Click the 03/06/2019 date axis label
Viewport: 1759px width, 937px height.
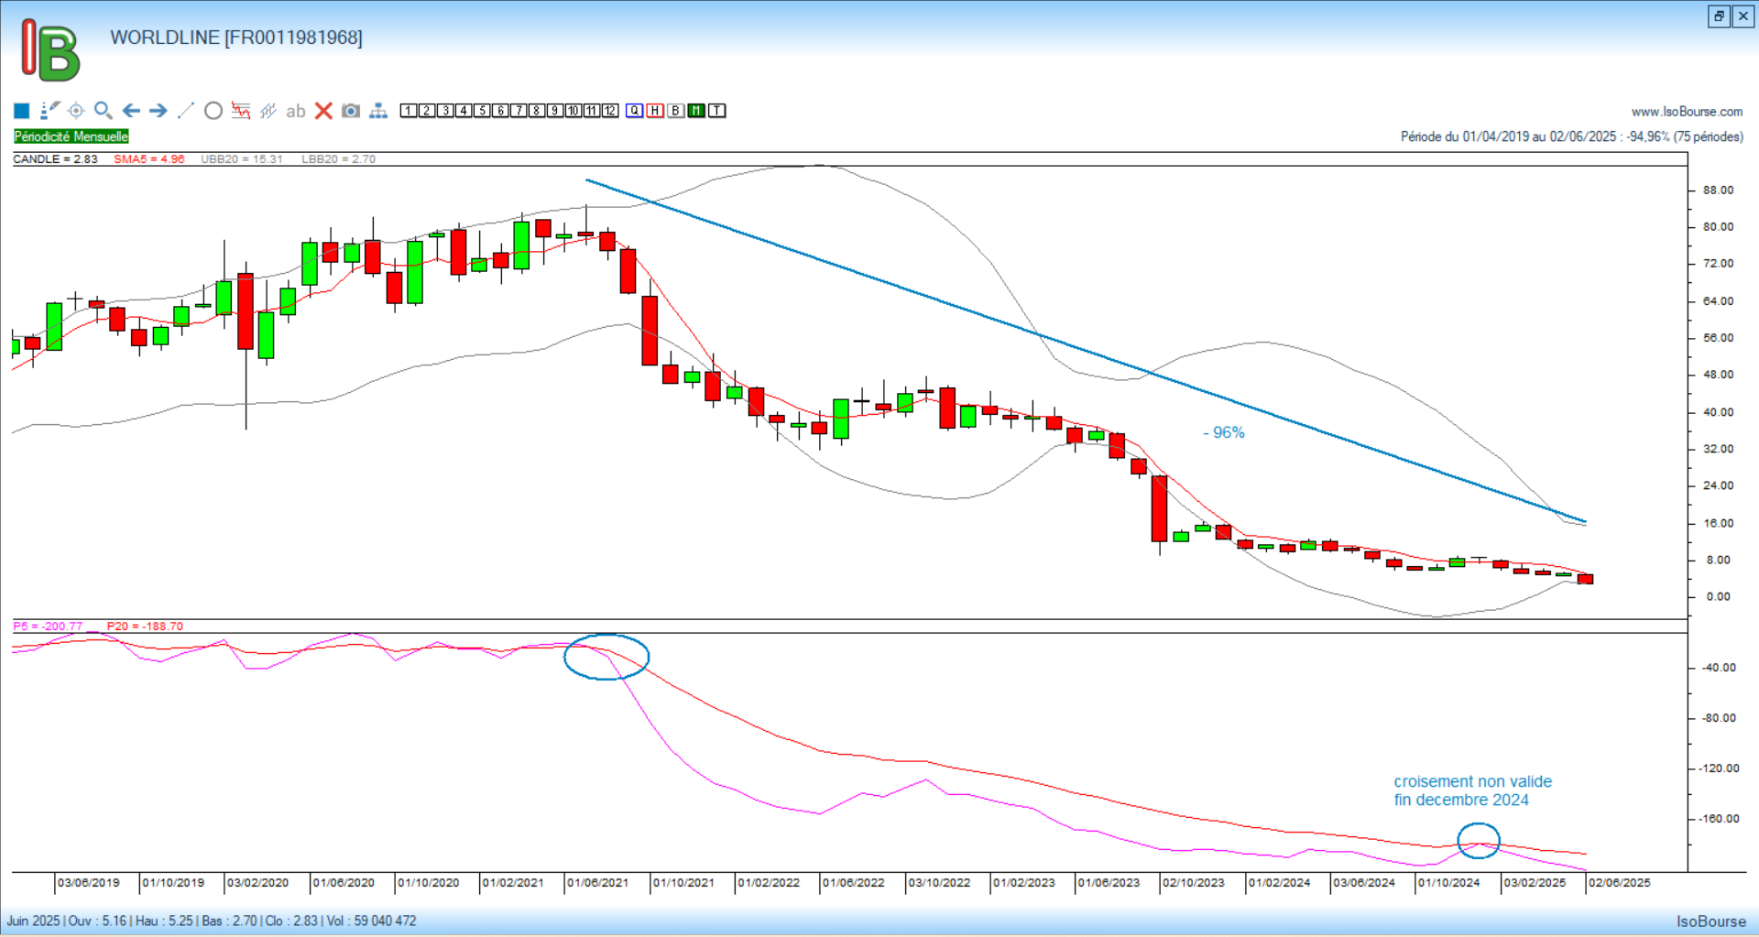[89, 883]
